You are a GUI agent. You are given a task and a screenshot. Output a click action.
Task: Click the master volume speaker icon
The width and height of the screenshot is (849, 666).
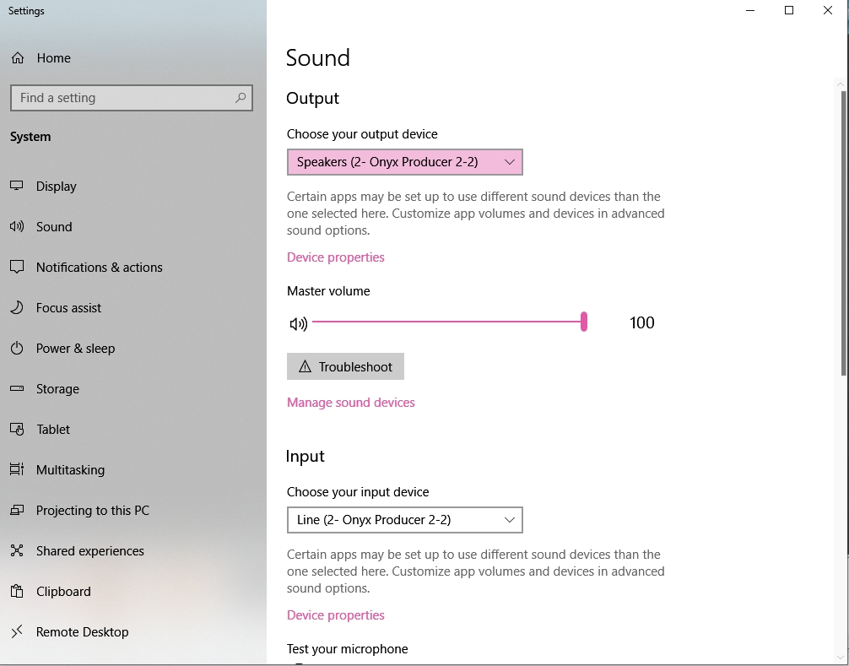click(x=298, y=322)
